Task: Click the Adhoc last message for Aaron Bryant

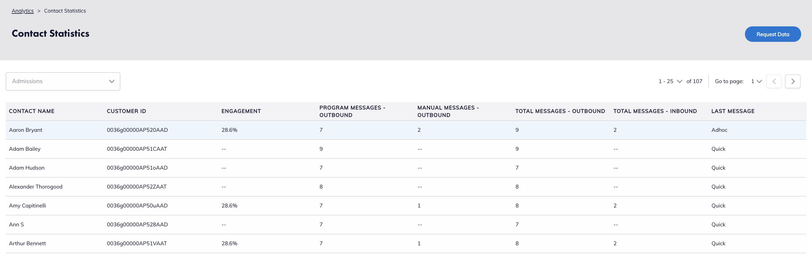Action: (719, 130)
